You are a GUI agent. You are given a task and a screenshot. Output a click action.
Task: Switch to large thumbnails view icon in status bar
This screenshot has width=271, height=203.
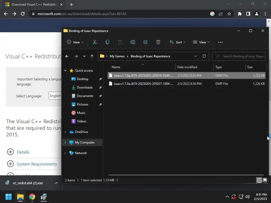pos(265,180)
